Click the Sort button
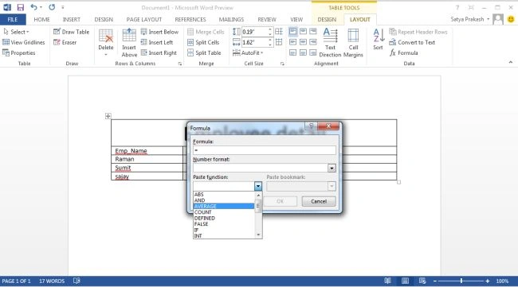This screenshot has height=287, width=518. (x=379, y=39)
